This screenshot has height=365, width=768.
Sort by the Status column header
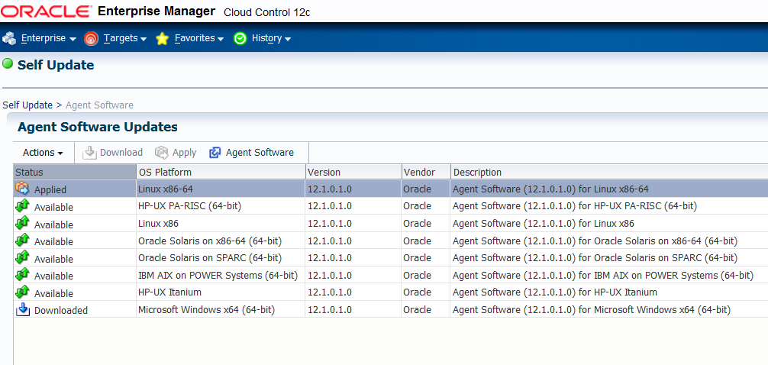75,172
